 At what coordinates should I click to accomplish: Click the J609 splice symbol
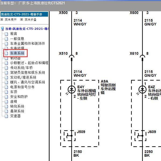[x=140, y=136]
